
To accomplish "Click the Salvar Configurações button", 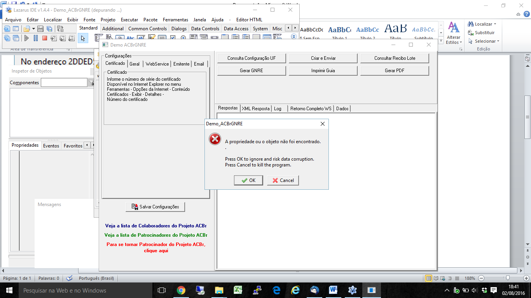I will coord(155,207).
